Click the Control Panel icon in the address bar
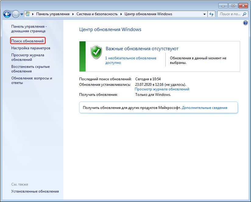Viewport: 251px width, 202px height. coord(28,14)
